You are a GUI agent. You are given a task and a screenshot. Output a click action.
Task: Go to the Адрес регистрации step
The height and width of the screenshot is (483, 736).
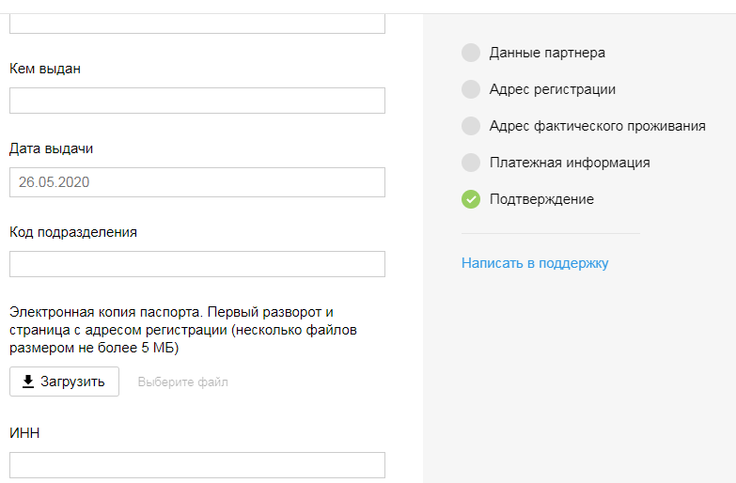[x=553, y=89]
